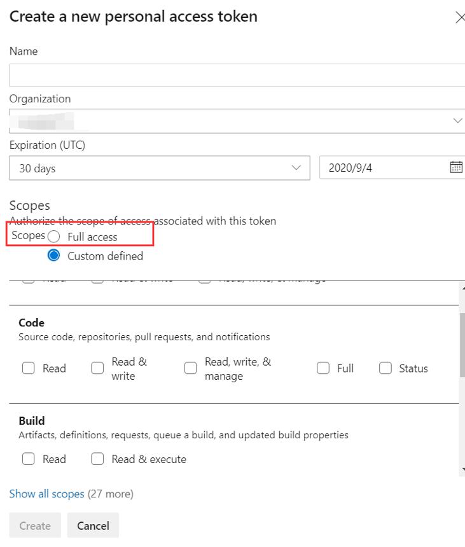Click Show all scopes link
This screenshot has height=547, width=465.
click(x=46, y=494)
